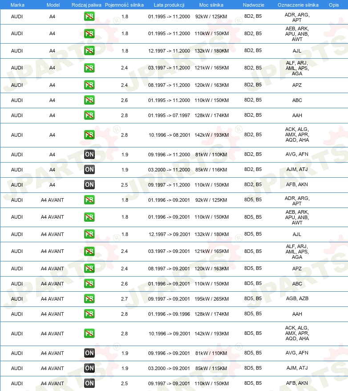Click the Nadwozie column header
The width and height of the screenshot is (348, 391).
pyautogui.click(x=254, y=5)
